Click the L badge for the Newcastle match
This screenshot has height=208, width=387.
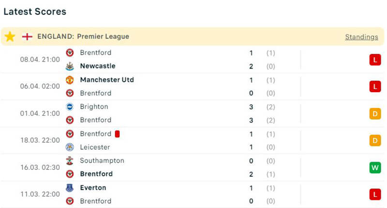point(375,59)
